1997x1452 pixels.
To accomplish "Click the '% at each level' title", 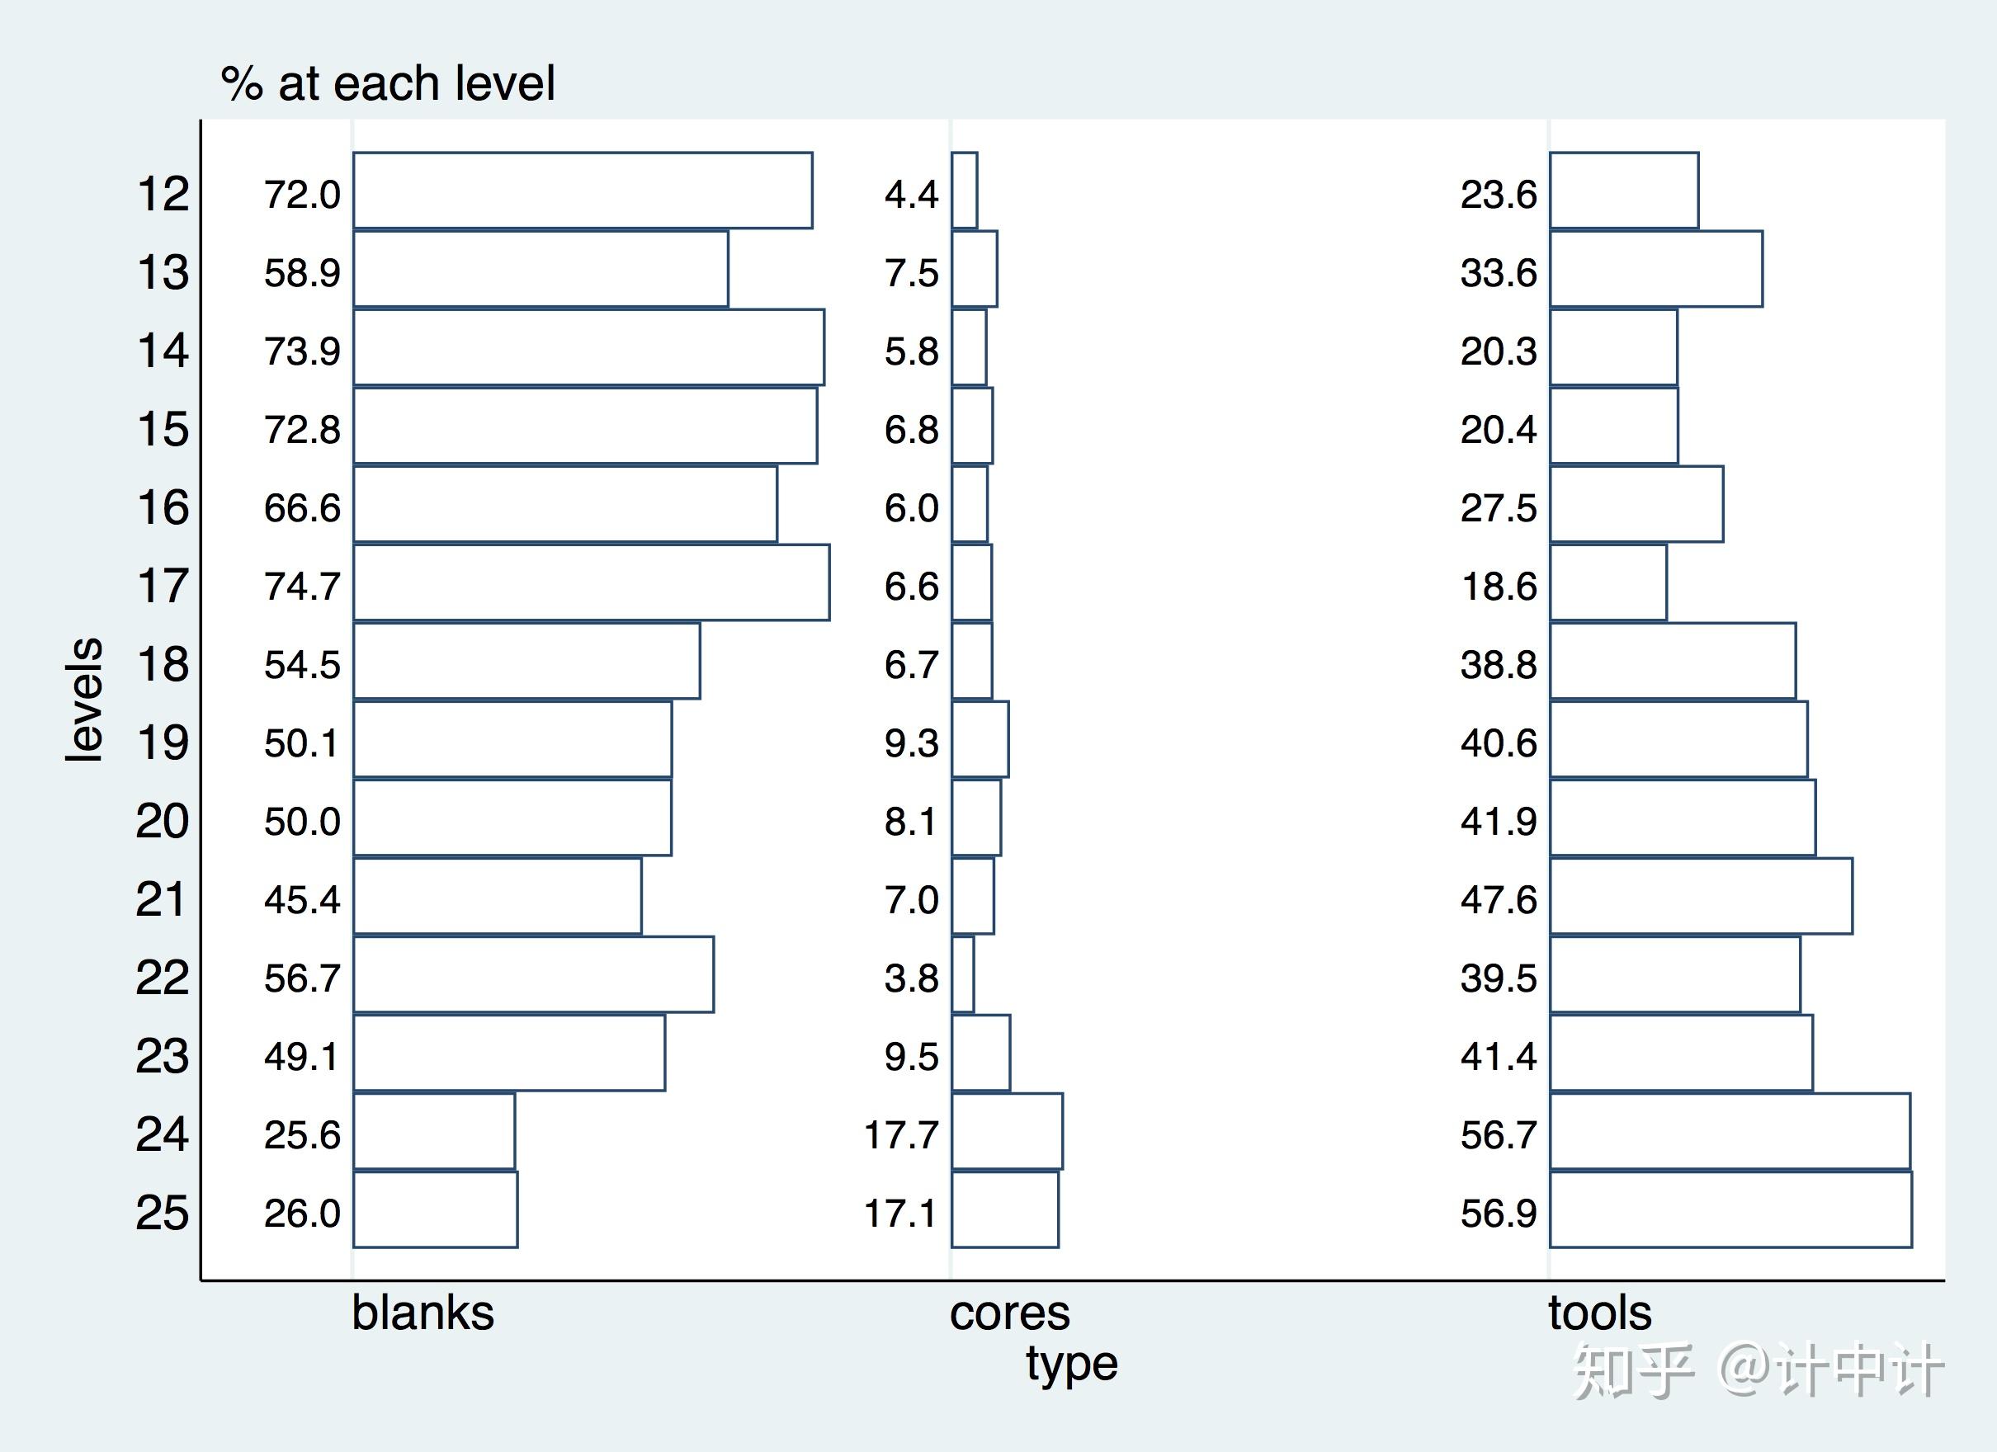I will 387,83.
